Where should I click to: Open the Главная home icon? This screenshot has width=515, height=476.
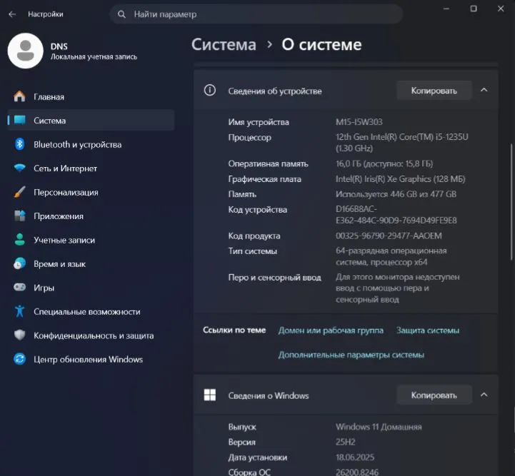(x=20, y=96)
